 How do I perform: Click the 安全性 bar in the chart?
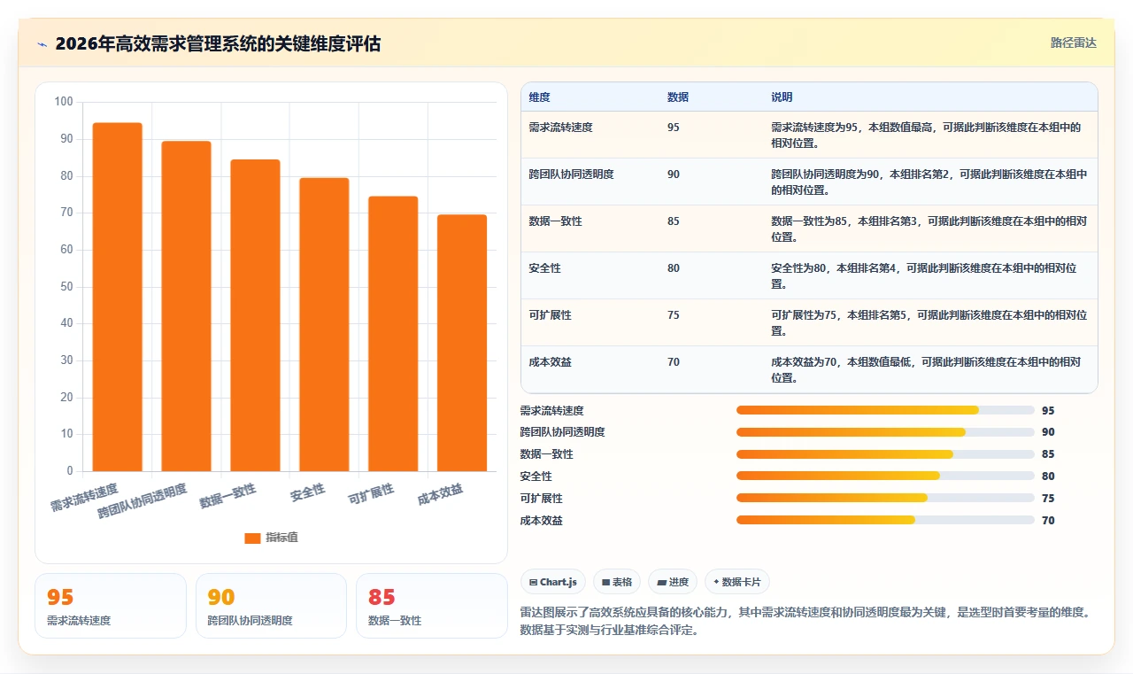[325, 325]
